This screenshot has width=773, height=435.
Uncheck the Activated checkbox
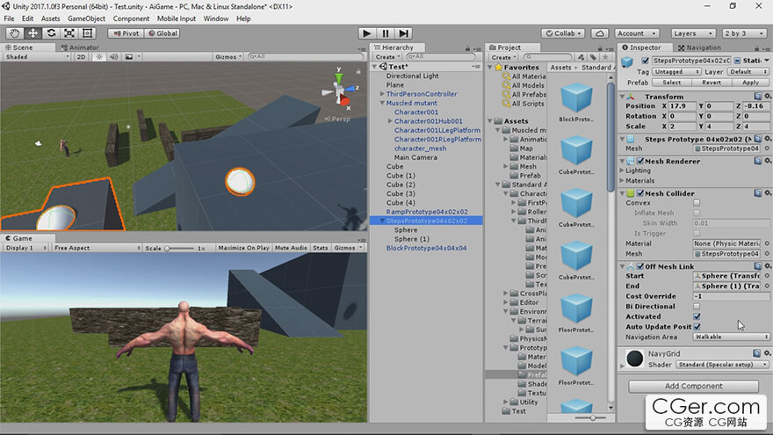tap(697, 316)
